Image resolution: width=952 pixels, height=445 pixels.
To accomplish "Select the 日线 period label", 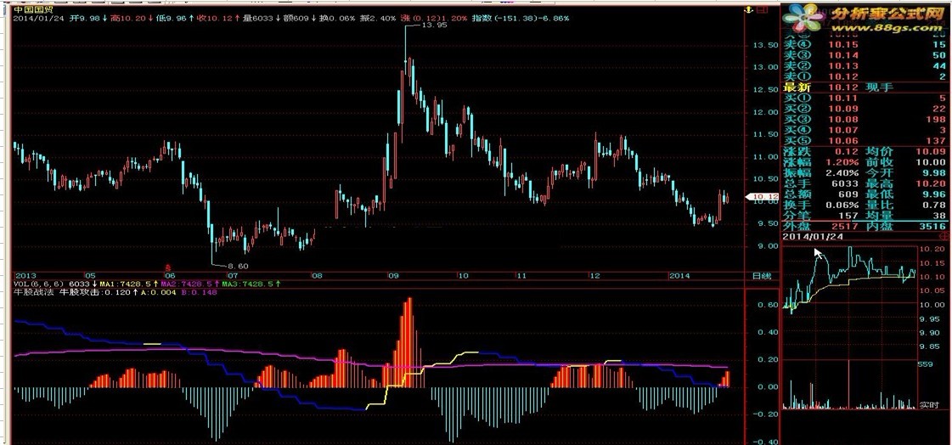I will pyautogui.click(x=762, y=276).
